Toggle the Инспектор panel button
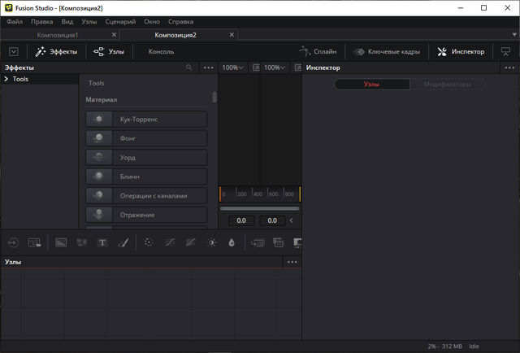 461,51
